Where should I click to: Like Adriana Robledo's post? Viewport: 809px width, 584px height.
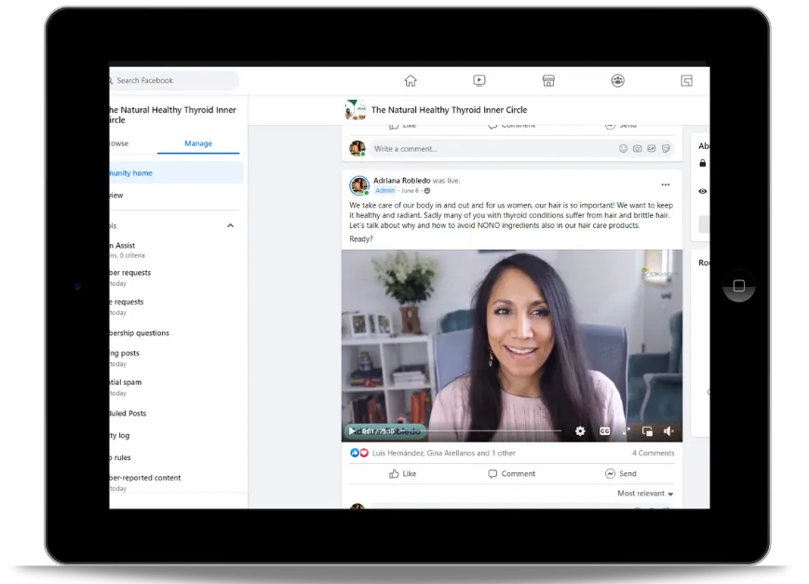(403, 473)
